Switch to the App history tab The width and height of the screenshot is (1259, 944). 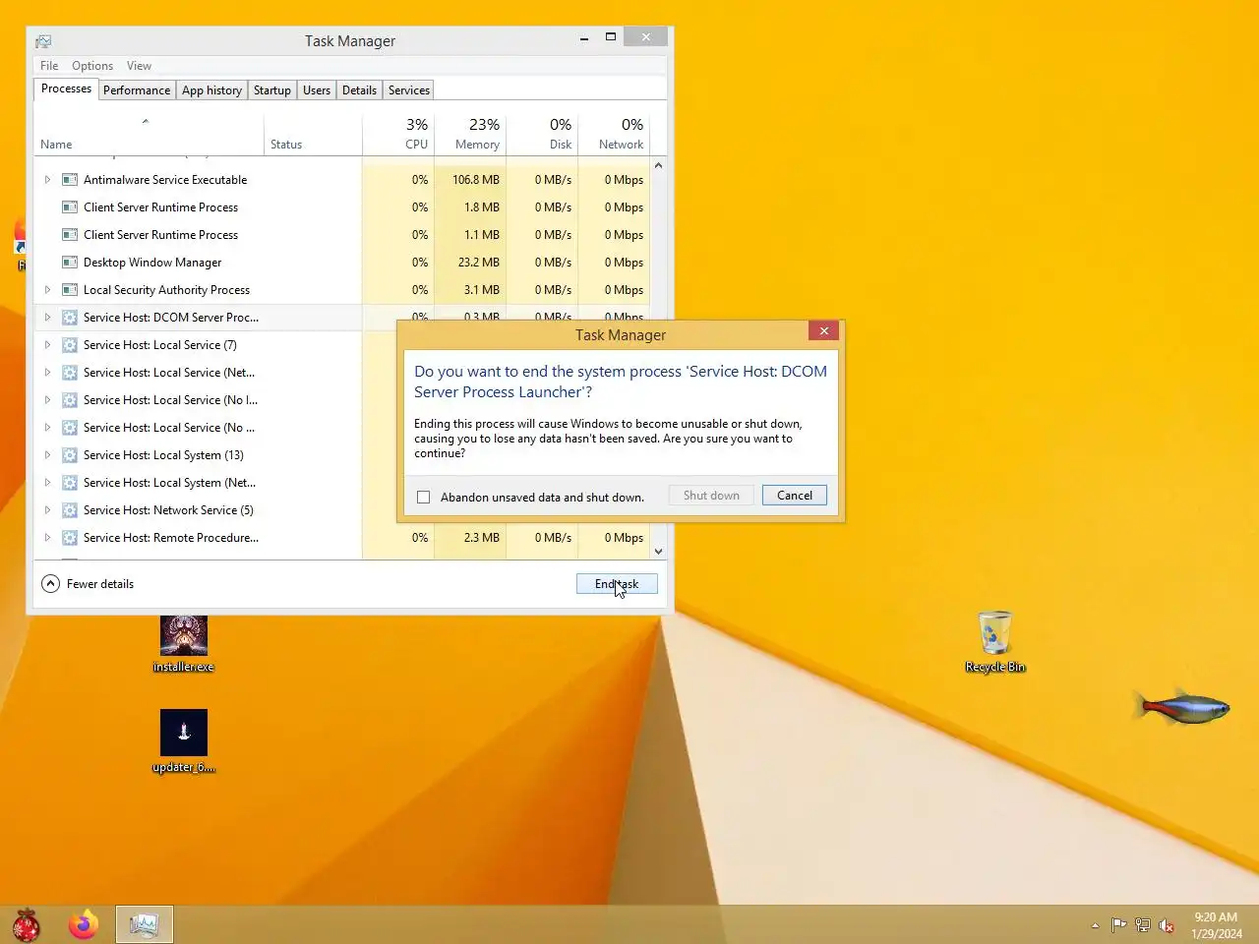(211, 90)
